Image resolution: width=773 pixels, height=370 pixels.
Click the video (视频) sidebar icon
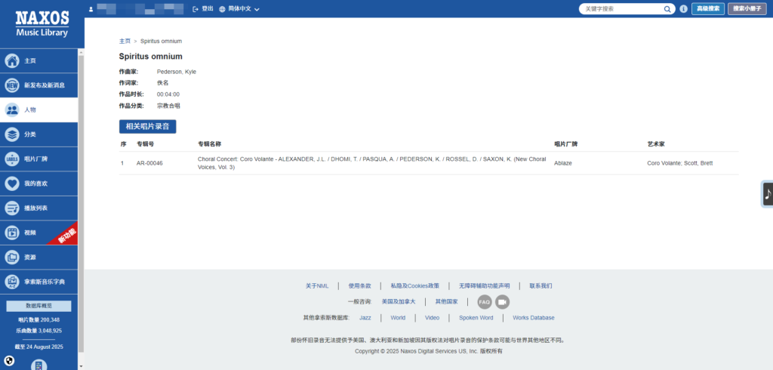click(12, 233)
